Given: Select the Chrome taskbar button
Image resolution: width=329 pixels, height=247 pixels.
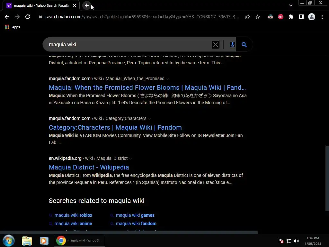Looking at the screenshot, I should click(x=80, y=241).
